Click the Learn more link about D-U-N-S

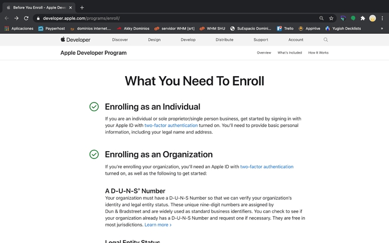[158, 225]
